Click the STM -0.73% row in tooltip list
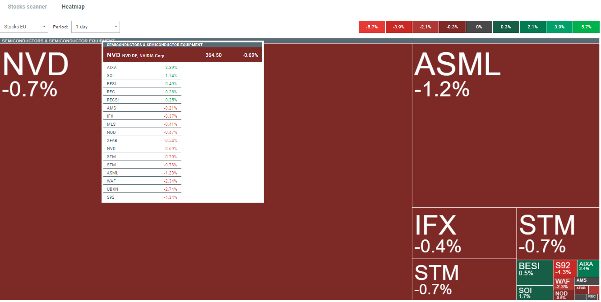 tap(142, 165)
